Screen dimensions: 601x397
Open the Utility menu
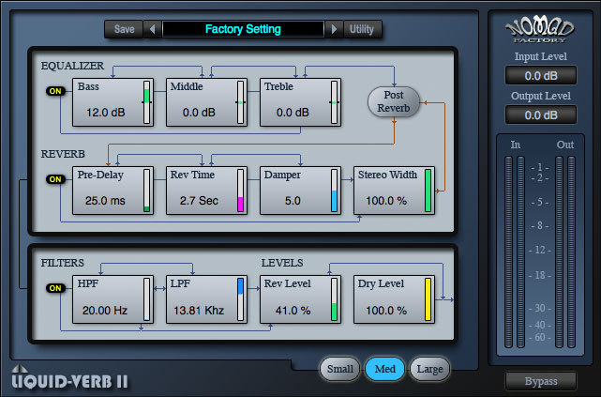tap(362, 29)
